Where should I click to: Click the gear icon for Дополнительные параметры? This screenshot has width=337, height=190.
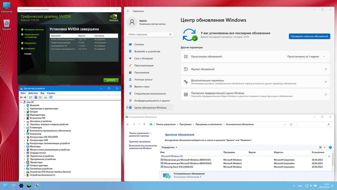pyautogui.click(x=186, y=82)
